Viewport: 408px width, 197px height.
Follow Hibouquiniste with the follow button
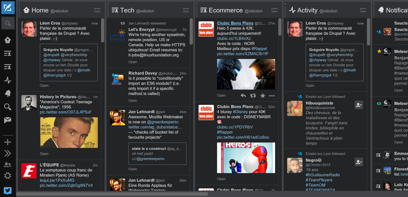pos(359,105)
